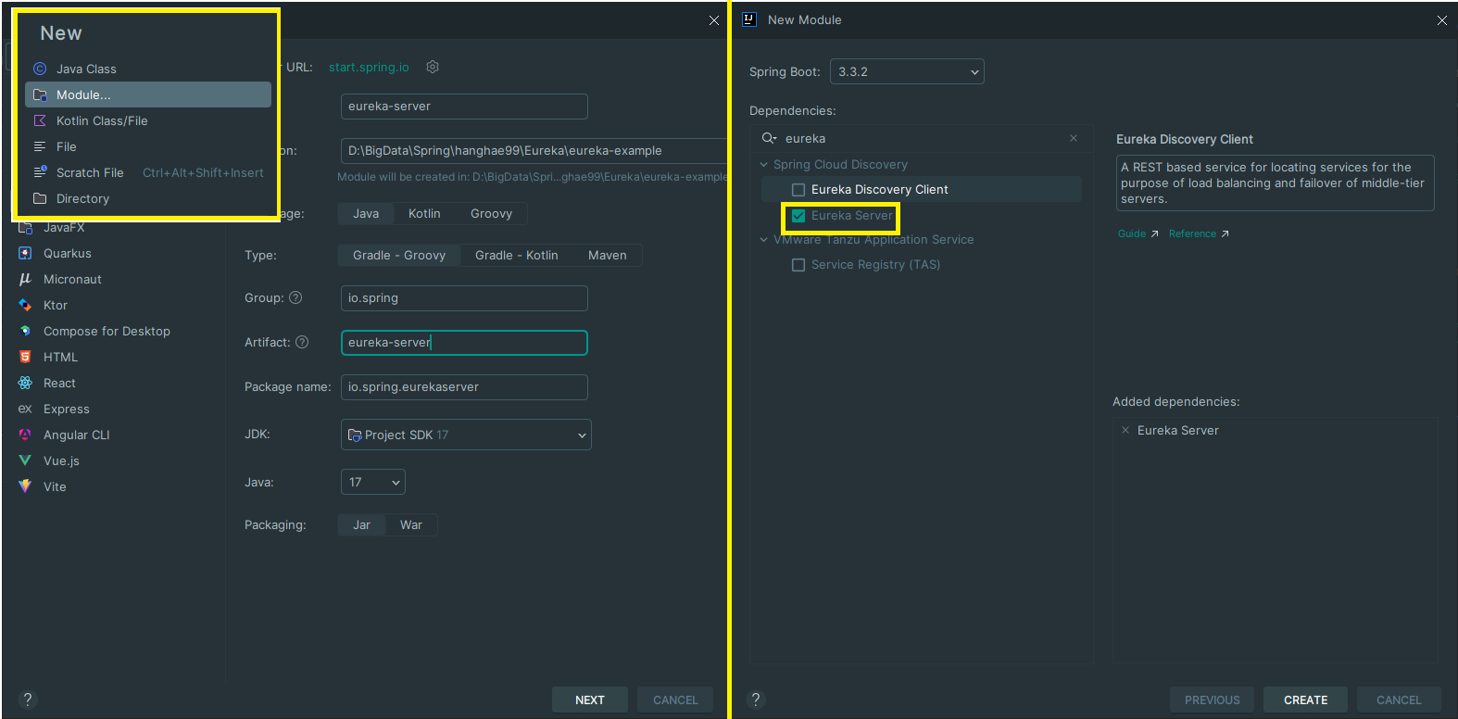Screen dimensions: 1458x719
Task: Collapse the Spring Cloud Discovery group
Action: point(764,165)
